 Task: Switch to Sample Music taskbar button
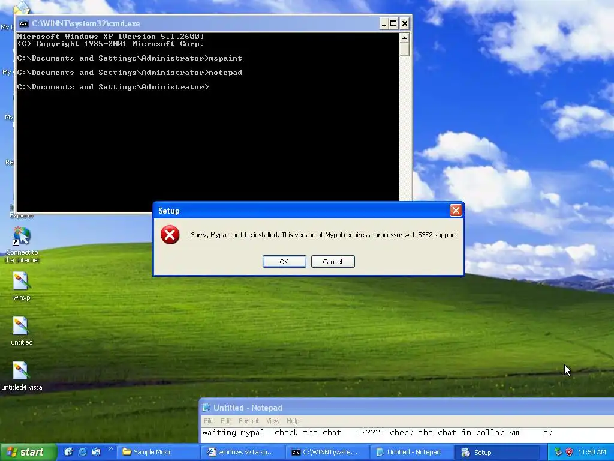[157, 452]
